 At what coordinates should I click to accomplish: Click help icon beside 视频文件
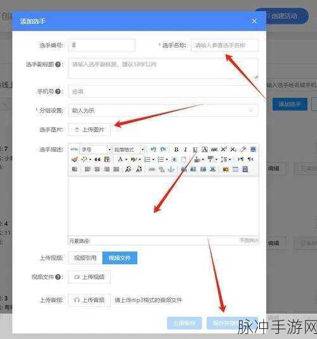tap(58, 277)
